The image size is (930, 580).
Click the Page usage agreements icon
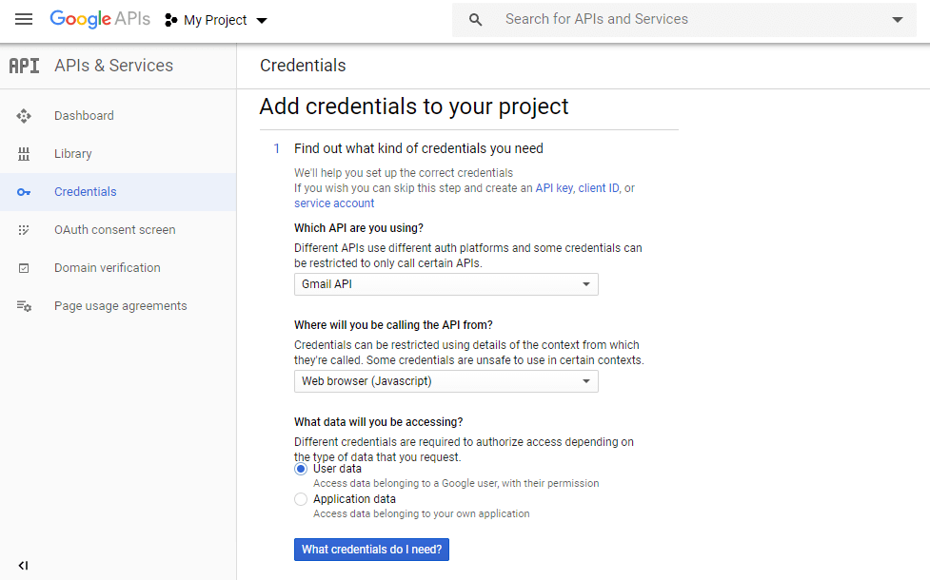pyautogui.click(x=24, y=306)
